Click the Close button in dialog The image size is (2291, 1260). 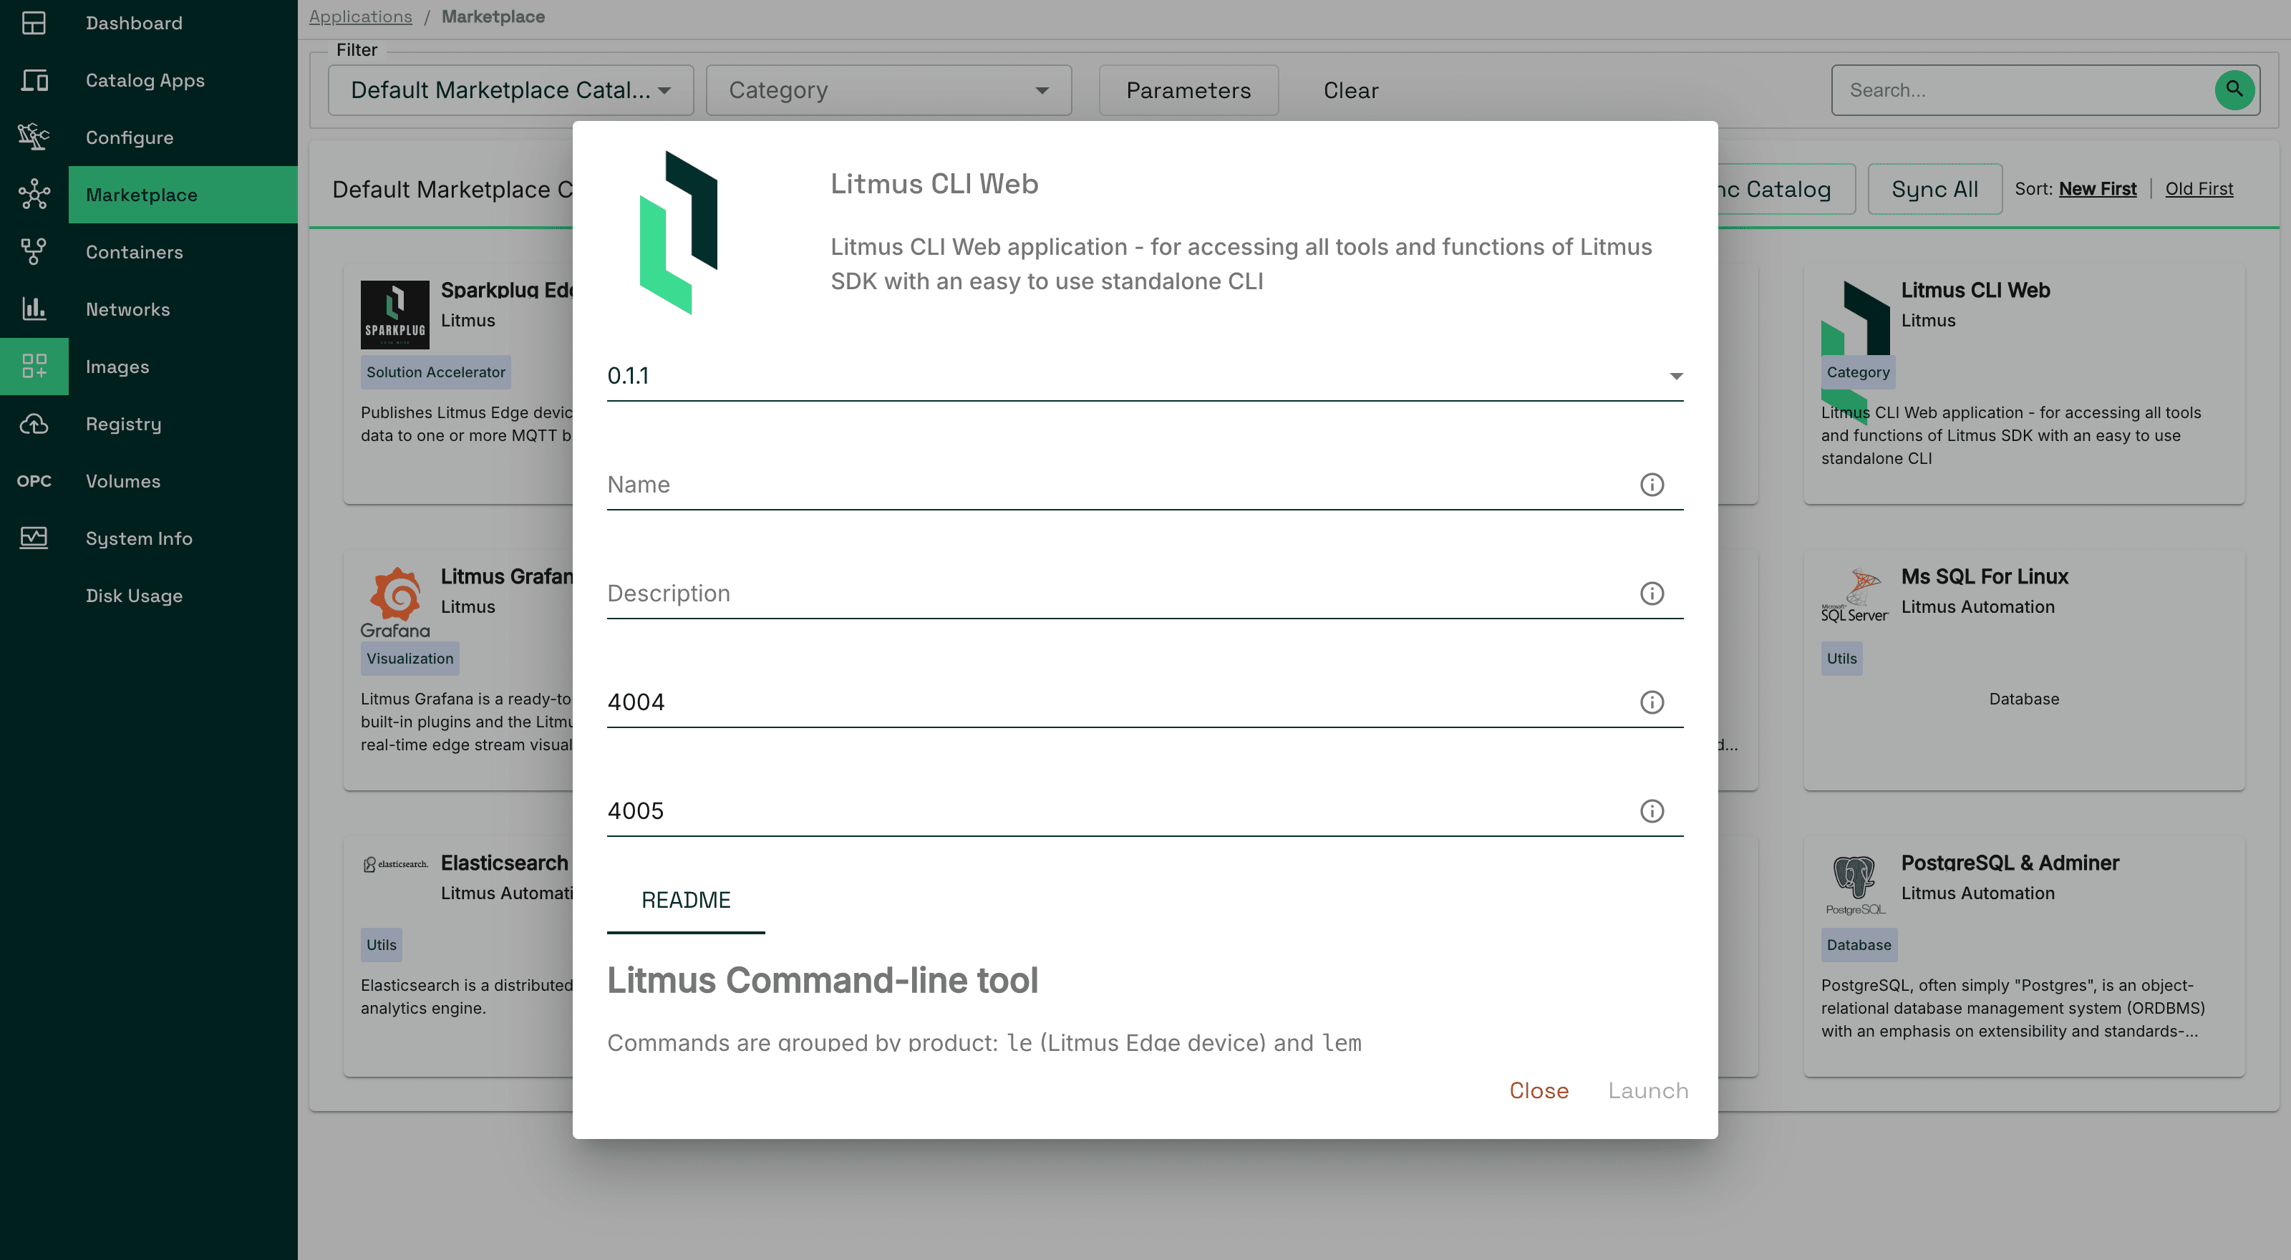click(x=1539, y=1091)
